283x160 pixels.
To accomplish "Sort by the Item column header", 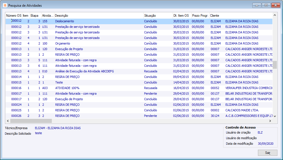I will tap(26, 16).
